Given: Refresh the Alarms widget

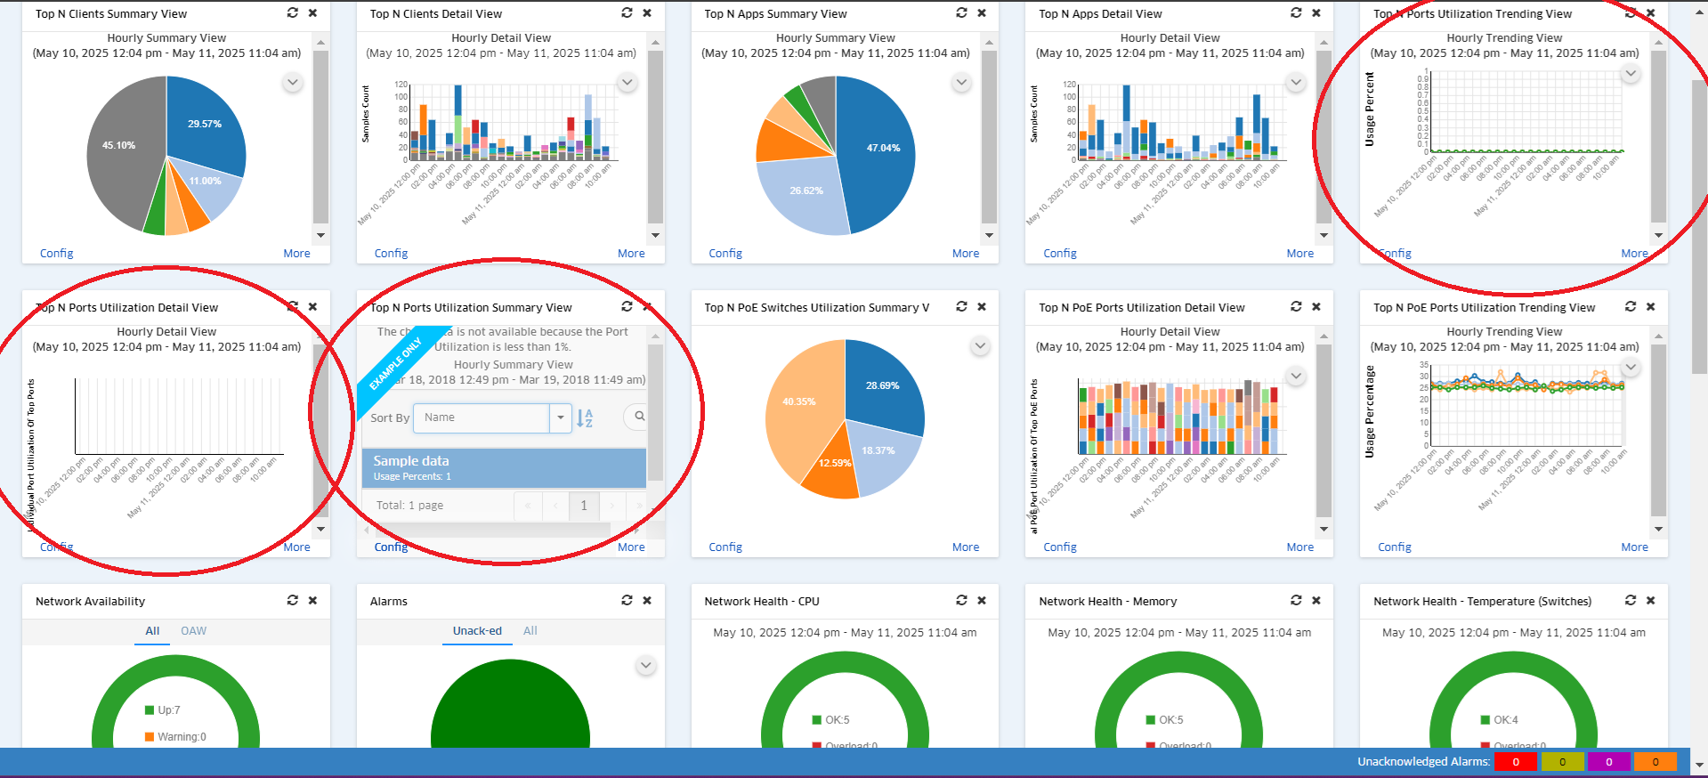Looking at the screenshot, I should pyautogui.click(x=627, y=600).
